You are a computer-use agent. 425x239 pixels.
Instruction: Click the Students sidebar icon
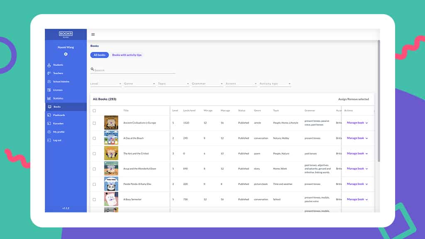[49, 65]
